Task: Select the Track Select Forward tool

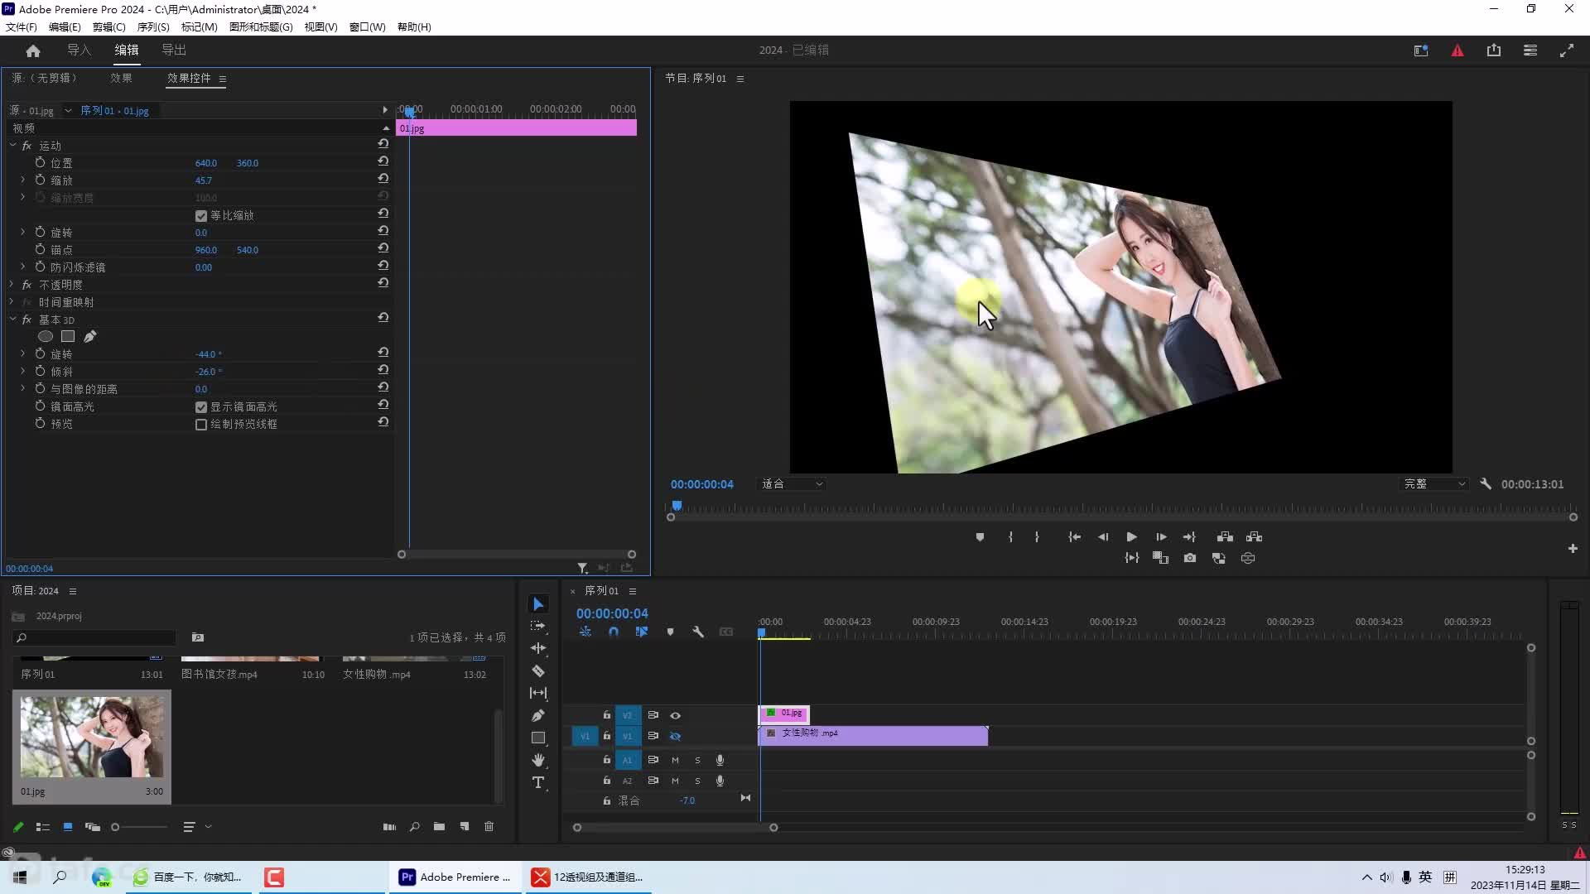Action: [538, 626]
